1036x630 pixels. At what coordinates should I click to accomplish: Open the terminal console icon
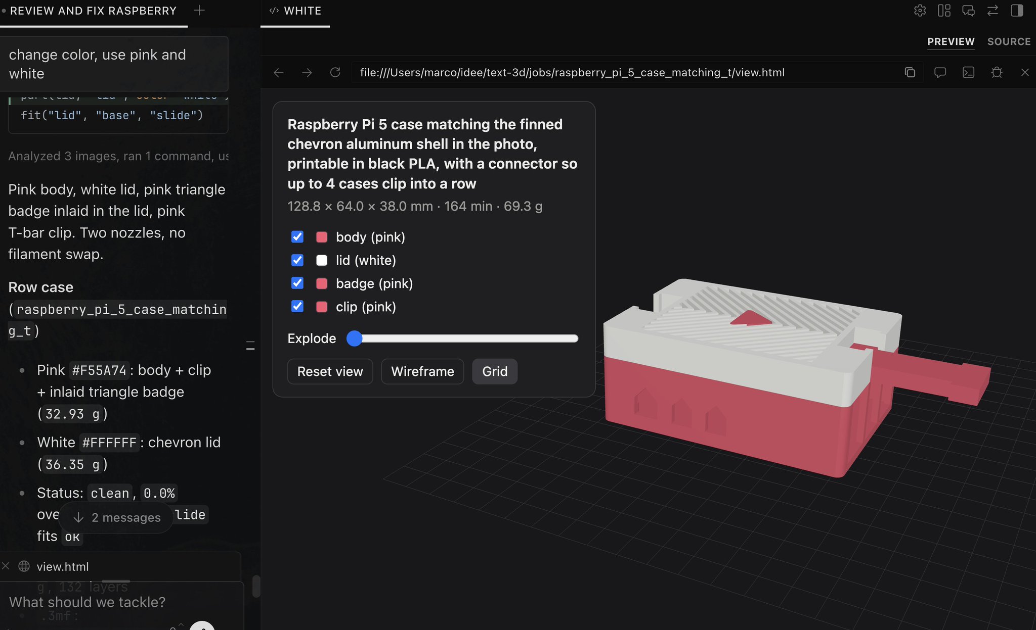coord(968,73)
